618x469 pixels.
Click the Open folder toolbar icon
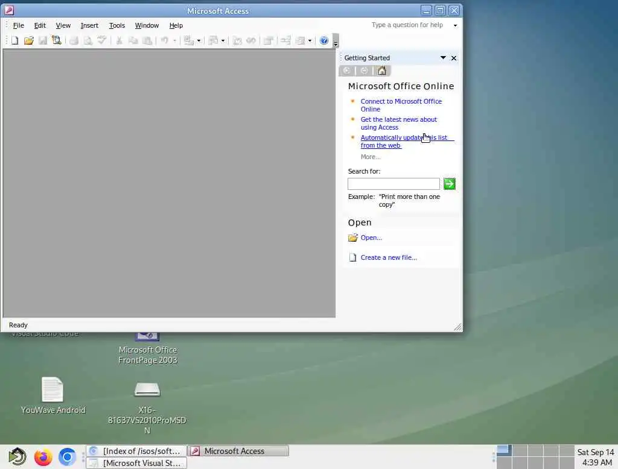29,40
